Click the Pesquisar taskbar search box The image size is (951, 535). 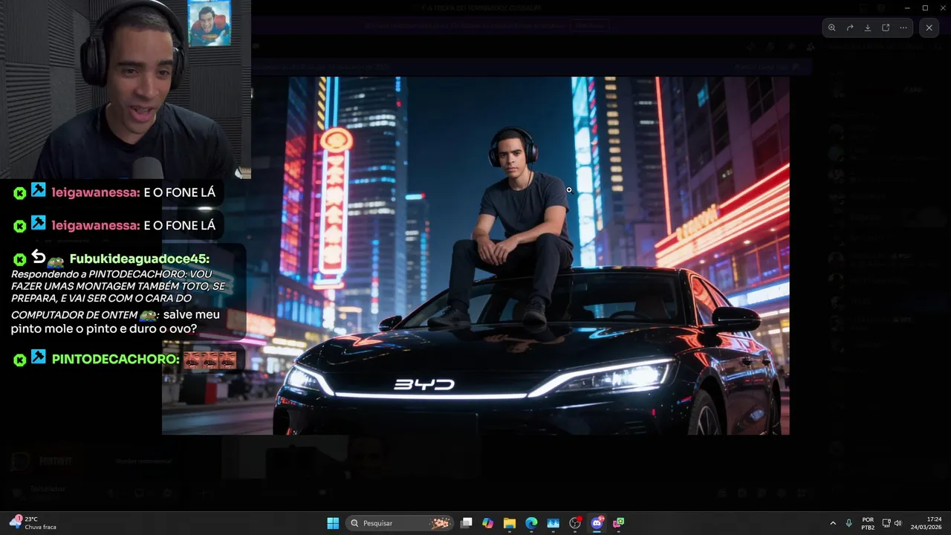[401, 523]
